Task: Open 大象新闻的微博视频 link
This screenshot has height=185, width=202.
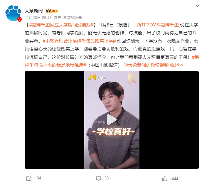Action: 146,65
